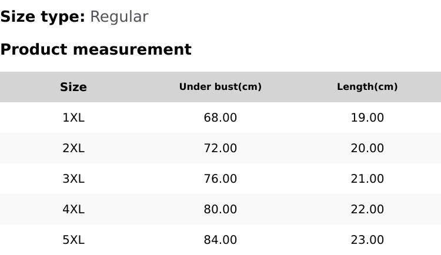Screen dimensions: 441x255
Task: Select the Product measurement heading
Action: point(96,49)
